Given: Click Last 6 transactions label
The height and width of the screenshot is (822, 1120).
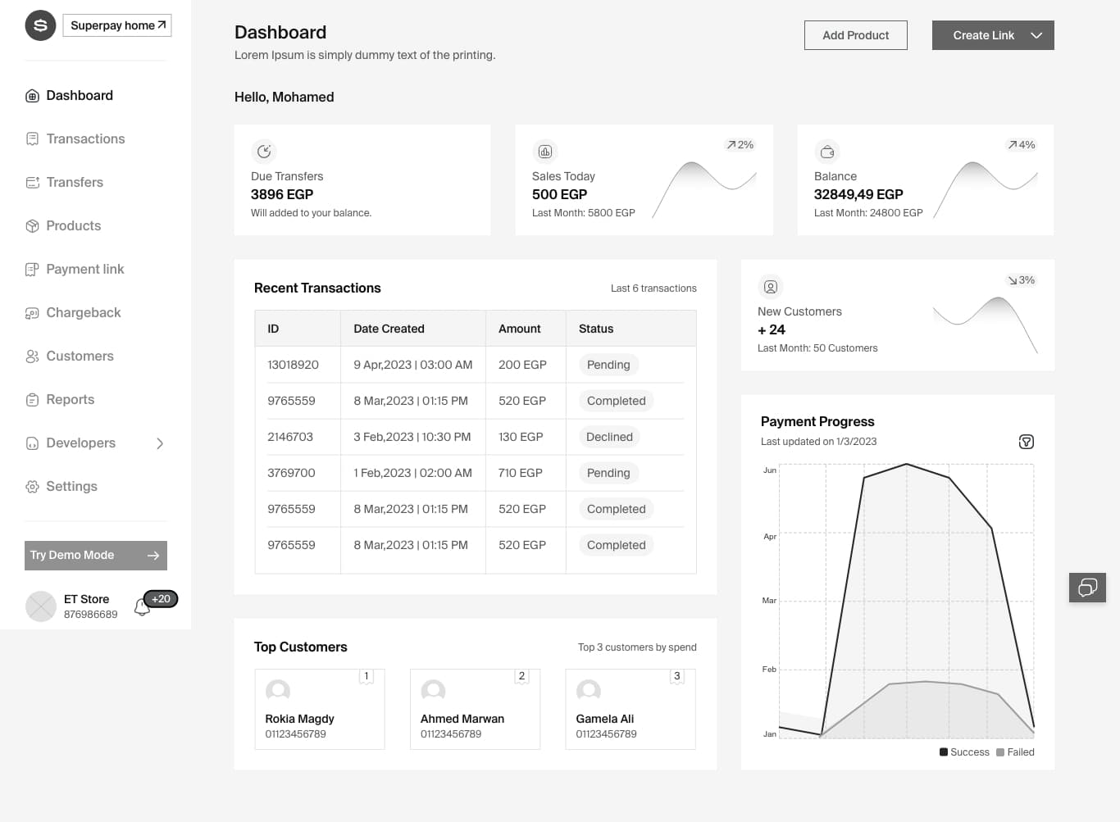Looking at the screenshot, I should click(653, 288).
